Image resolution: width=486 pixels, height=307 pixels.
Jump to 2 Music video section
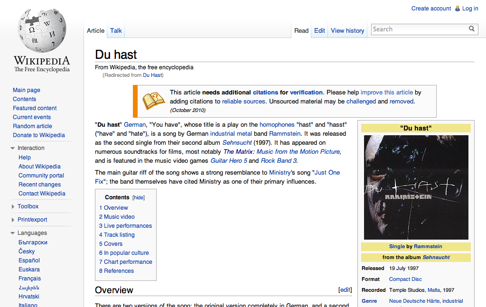117,217
